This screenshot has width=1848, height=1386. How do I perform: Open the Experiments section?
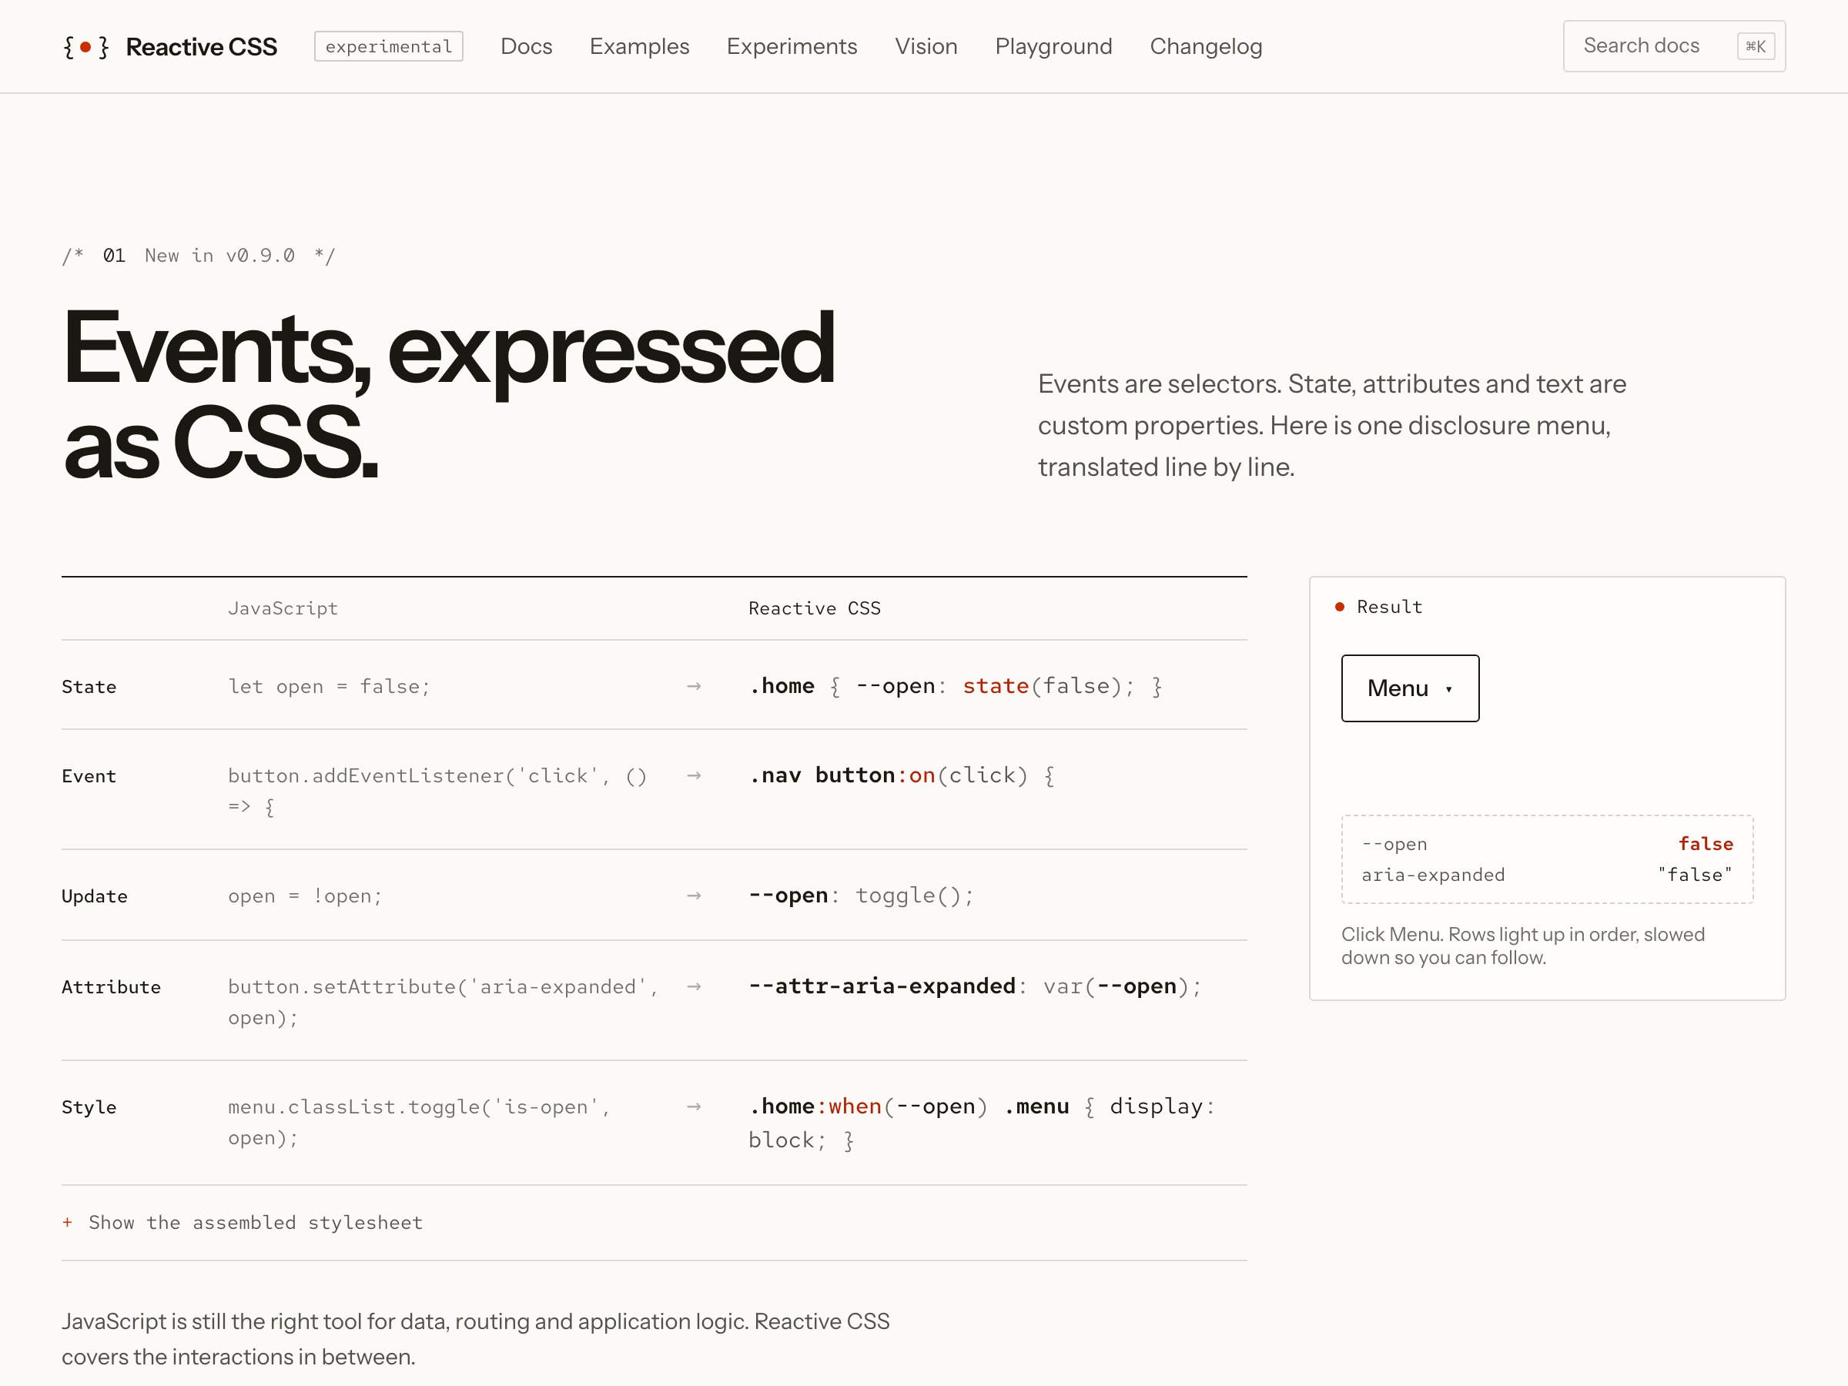click(792, 46)
